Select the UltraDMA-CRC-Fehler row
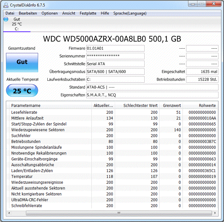224x222 pixels. [112, 200]
